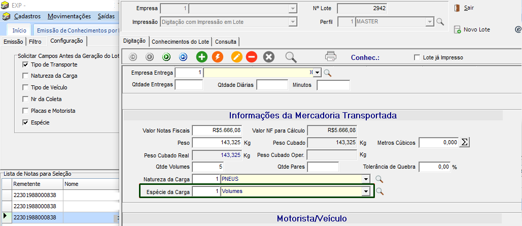This screenshot has height=226, width=522.
Task: Open search magnifier in Digitação toolbar
Action: click(291, 57)
